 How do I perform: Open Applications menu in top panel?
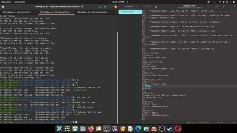[20, 2]
